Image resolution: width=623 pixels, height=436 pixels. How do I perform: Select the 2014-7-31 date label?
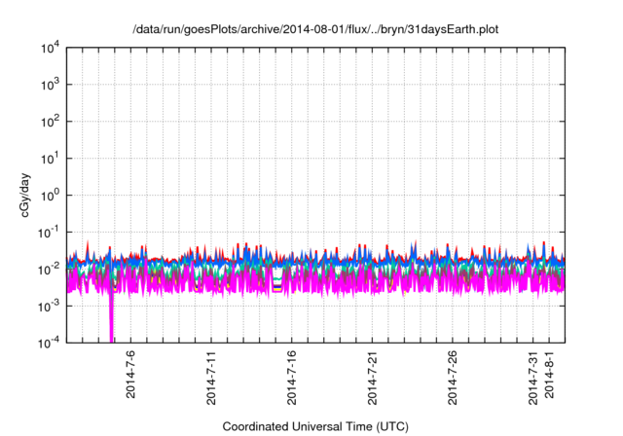(532, 377)
